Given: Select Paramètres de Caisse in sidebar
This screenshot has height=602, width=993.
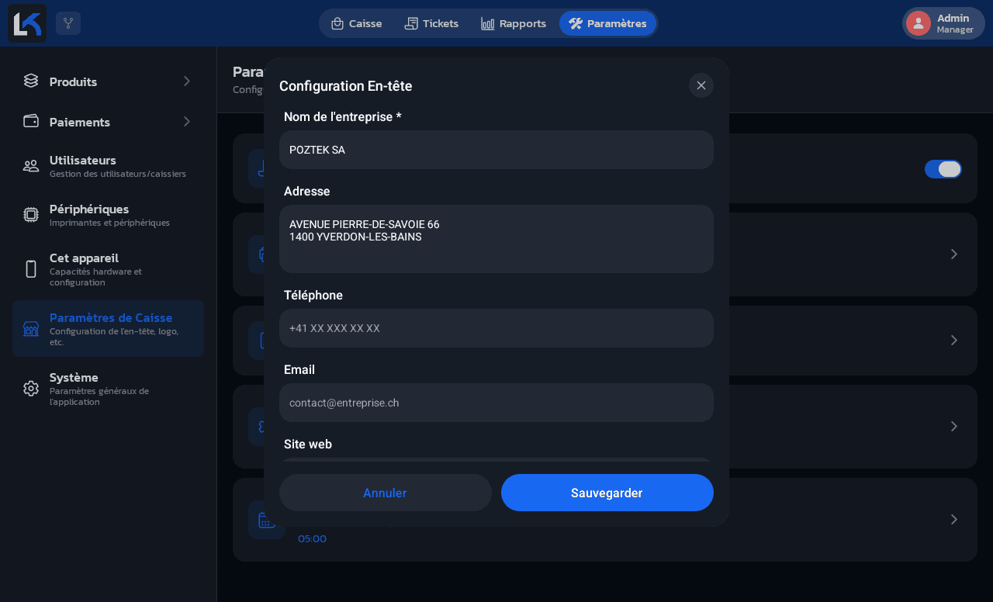Looking at the screenshot, I should click(108, 329).
